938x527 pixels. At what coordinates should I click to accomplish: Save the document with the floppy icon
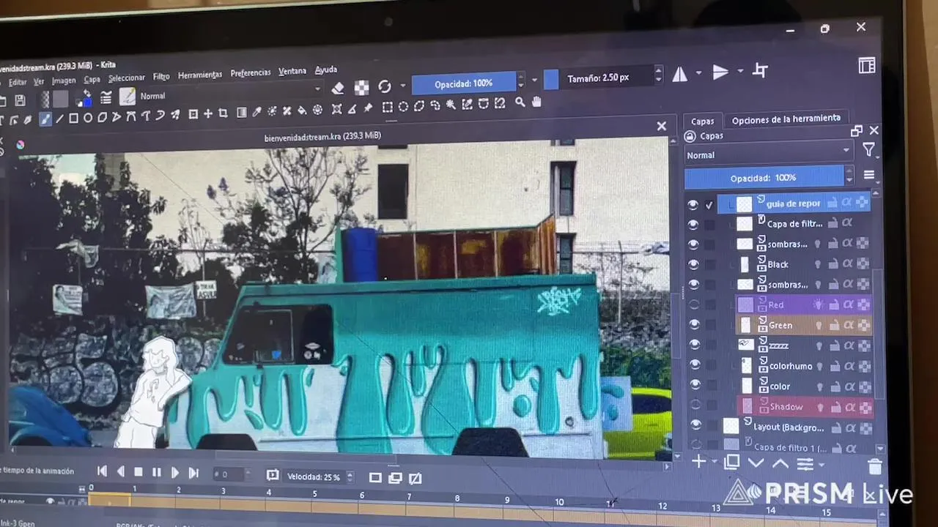[21, 100]
